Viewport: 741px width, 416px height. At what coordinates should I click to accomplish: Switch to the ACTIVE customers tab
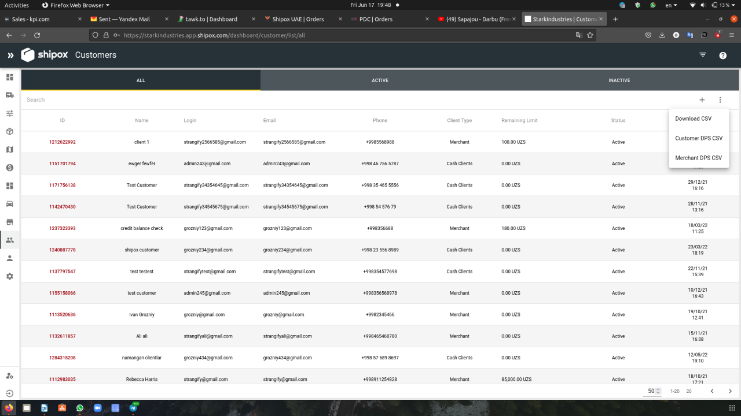click(380, 80)
